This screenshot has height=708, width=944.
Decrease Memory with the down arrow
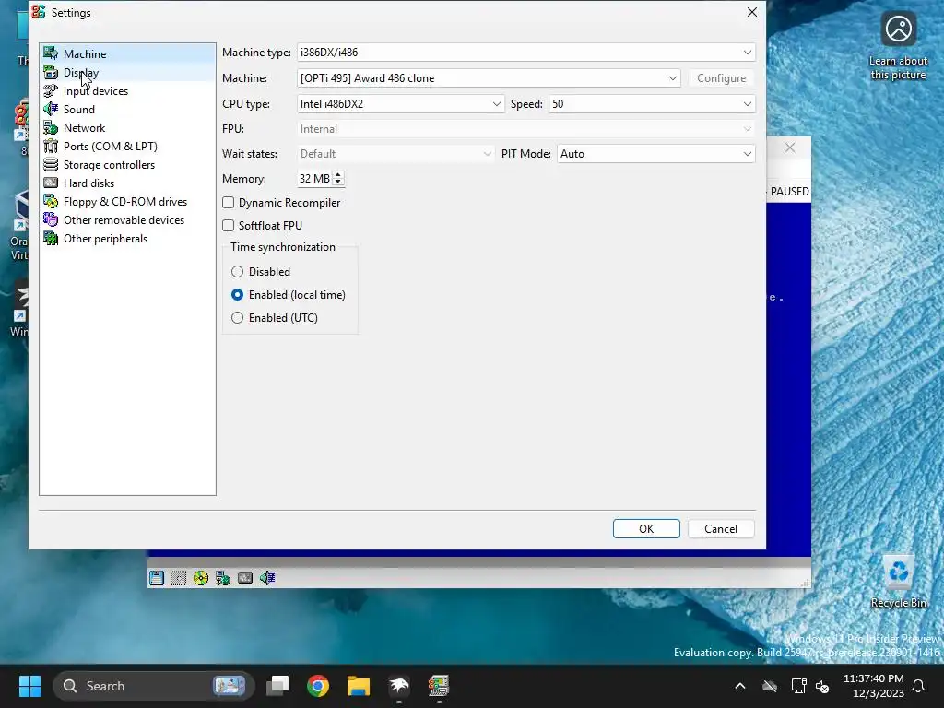(x=338, y=182)
